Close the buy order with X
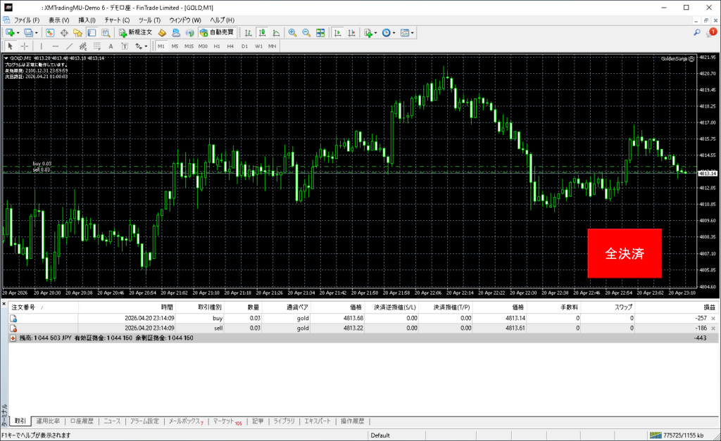The image size is (721, 441). 713,319
